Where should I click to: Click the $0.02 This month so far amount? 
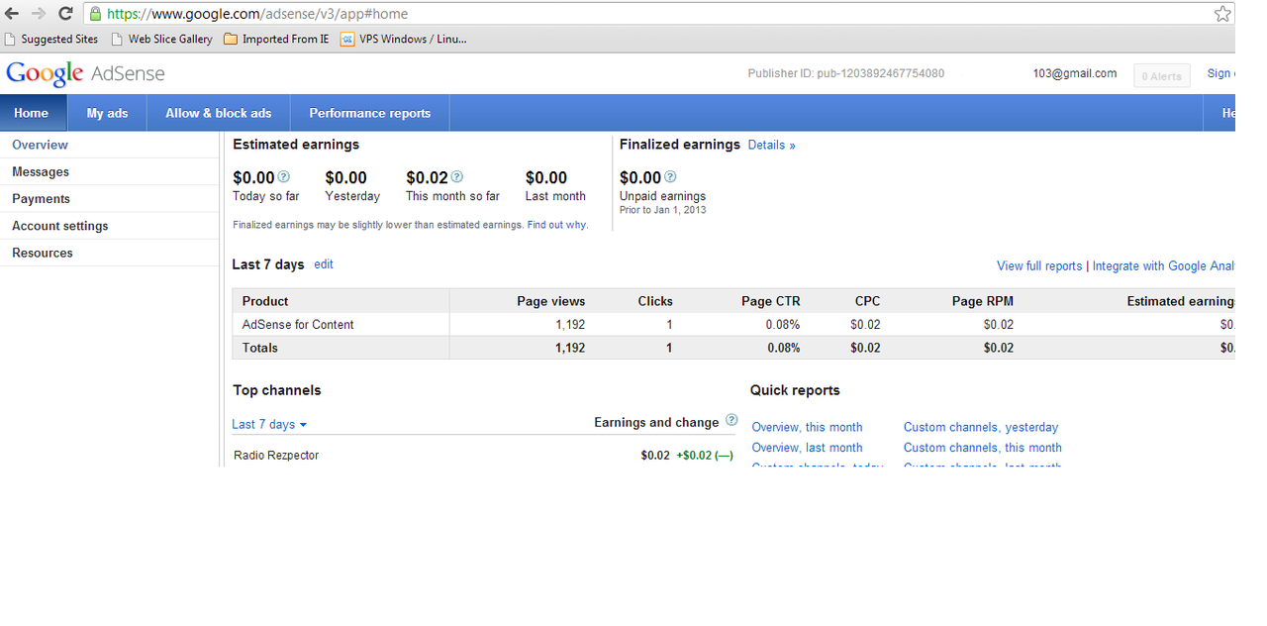point(427,178)
